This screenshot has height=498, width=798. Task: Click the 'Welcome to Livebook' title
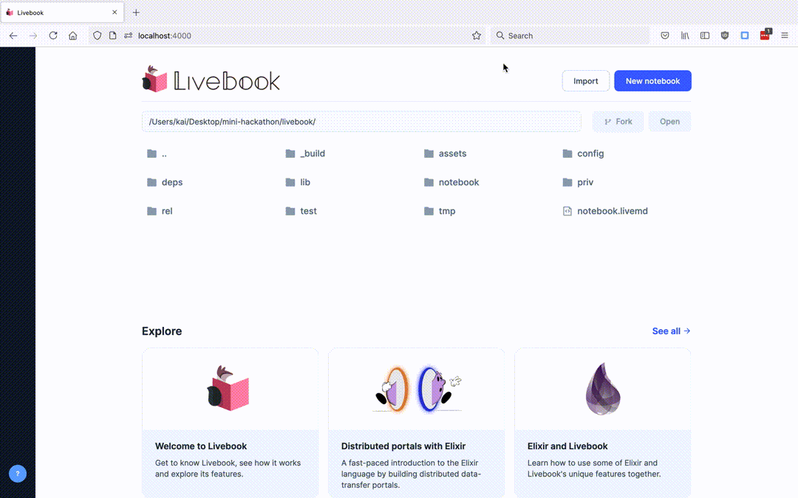click(x=201, y=446)
